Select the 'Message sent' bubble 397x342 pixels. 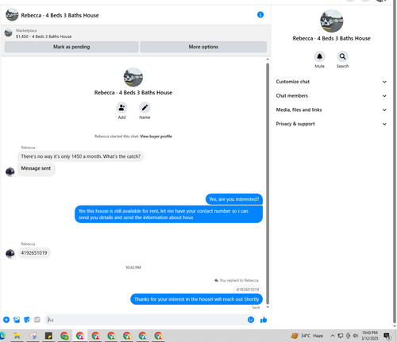click(x=37, y=169)
